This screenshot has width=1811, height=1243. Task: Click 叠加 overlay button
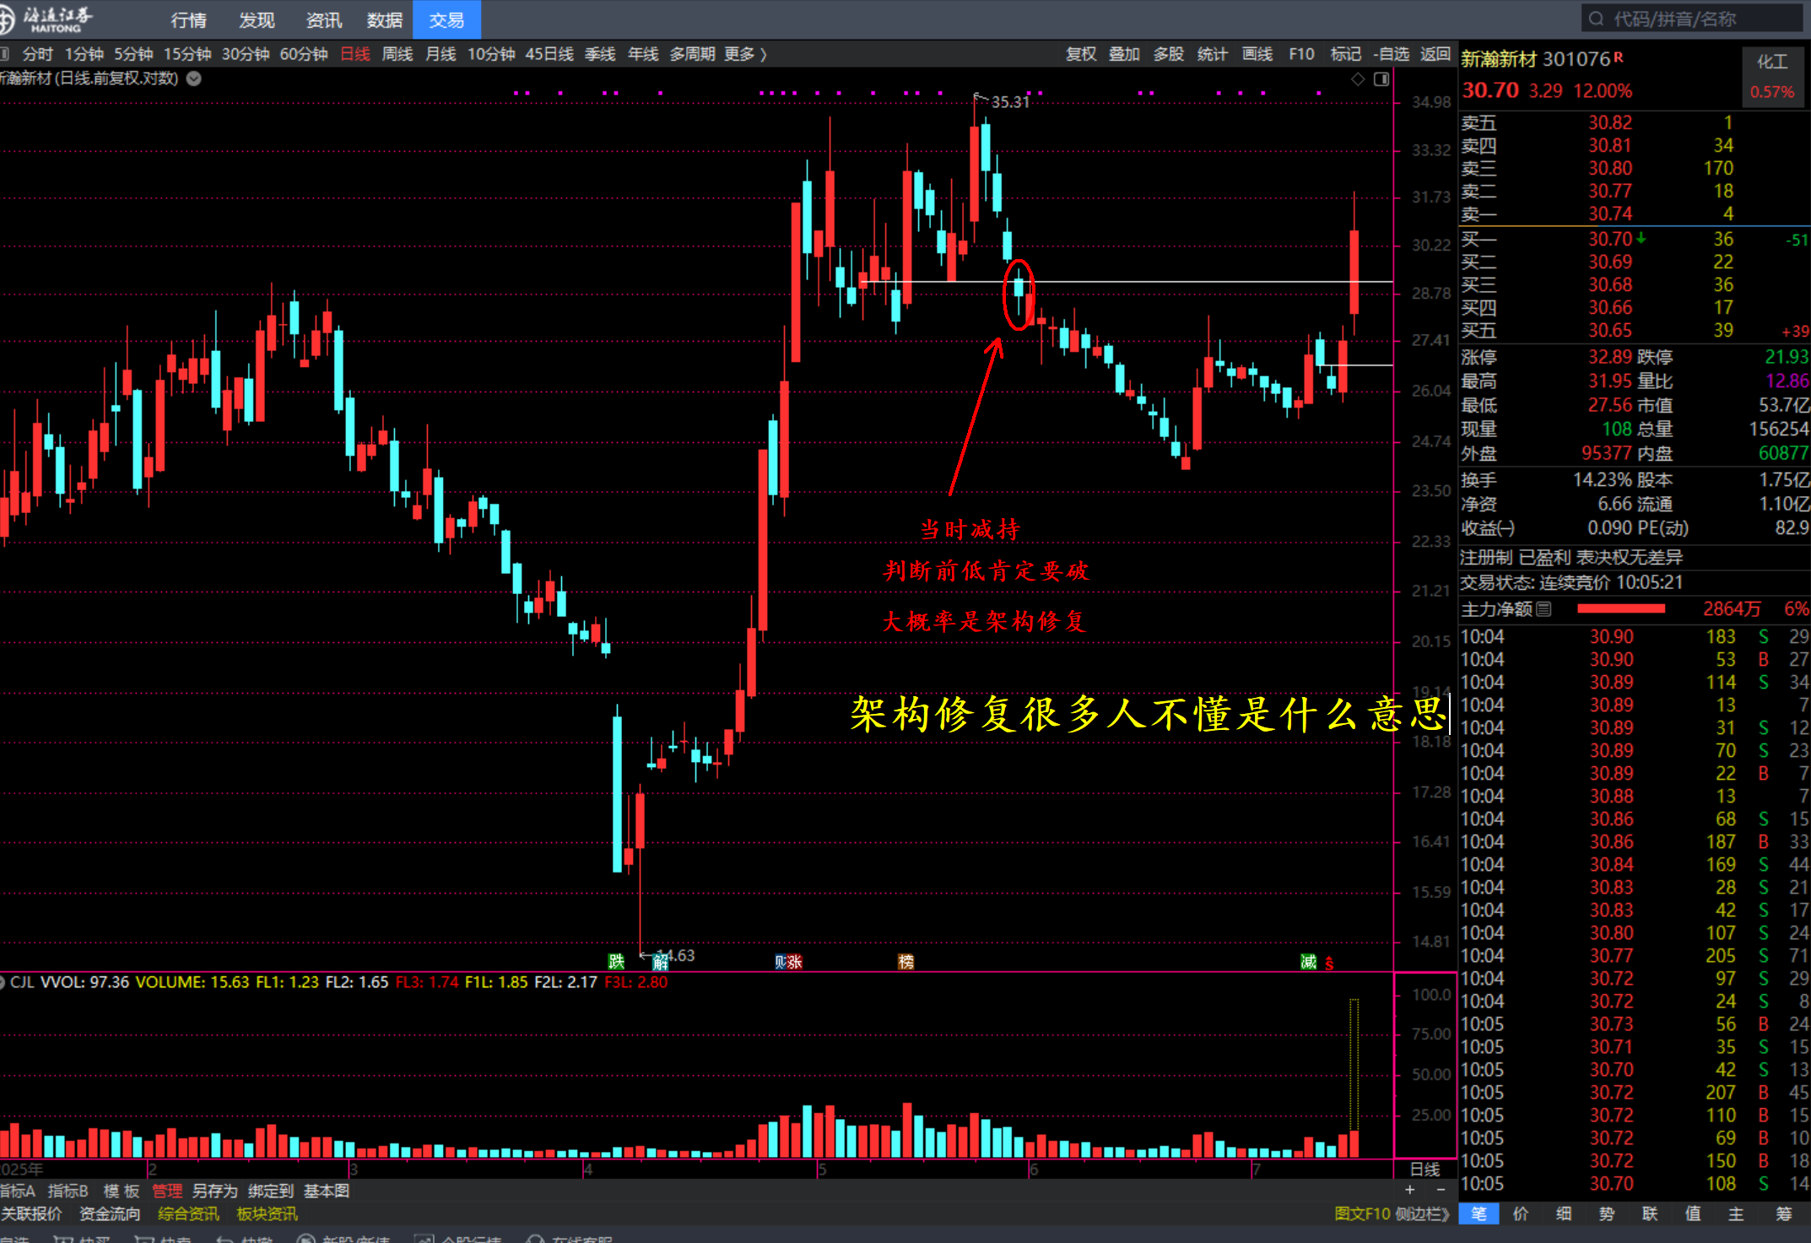(x=1124, y=54)
